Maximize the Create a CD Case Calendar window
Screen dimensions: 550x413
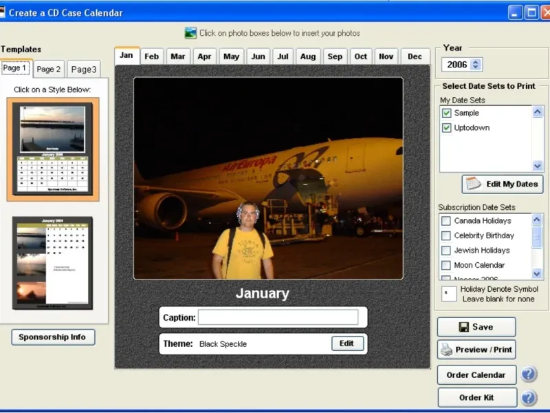pos(531,13)
